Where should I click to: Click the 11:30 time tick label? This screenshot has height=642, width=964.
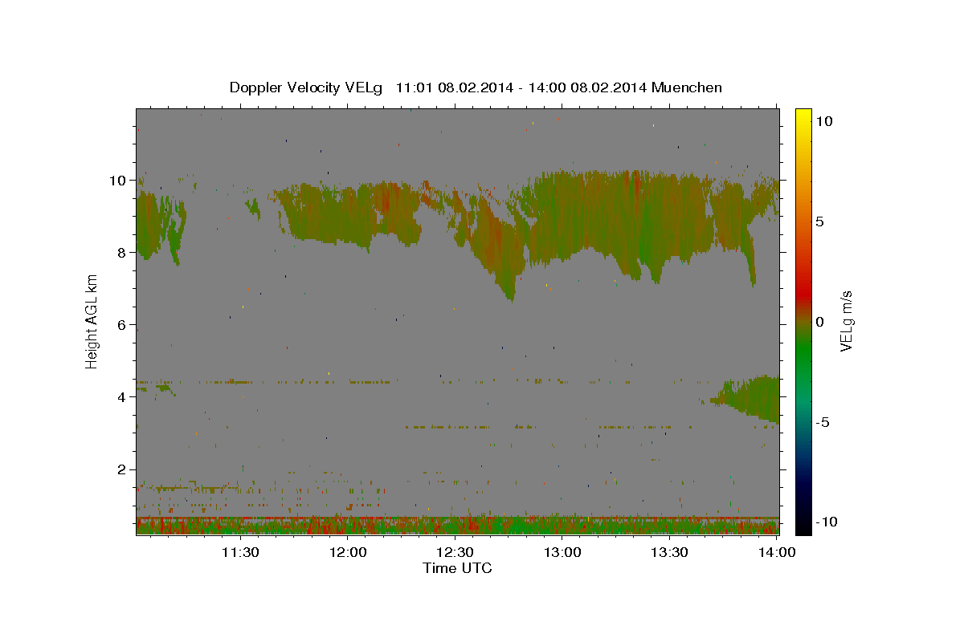pyautogui.click(x=240, y=552)
